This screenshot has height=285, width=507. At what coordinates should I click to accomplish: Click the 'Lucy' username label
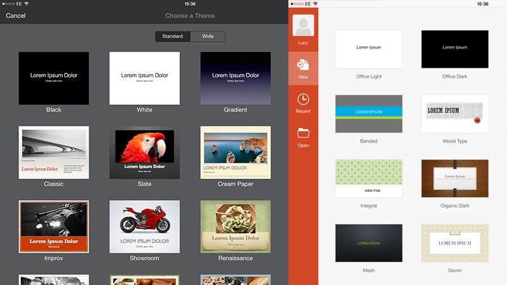[304, 42]
